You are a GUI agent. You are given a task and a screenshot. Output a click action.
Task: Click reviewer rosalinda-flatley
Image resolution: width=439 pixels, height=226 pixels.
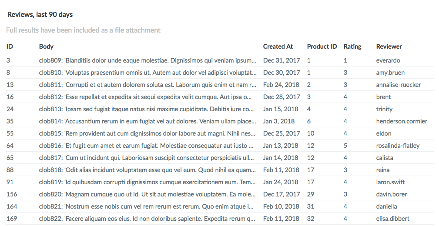pos(398,146)
